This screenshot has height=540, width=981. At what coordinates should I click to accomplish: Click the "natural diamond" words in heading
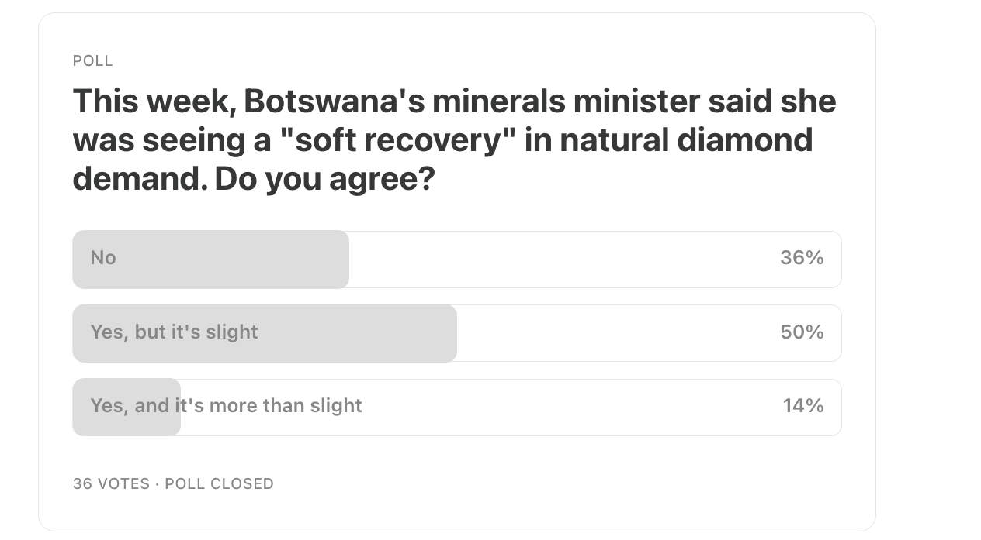686,140
